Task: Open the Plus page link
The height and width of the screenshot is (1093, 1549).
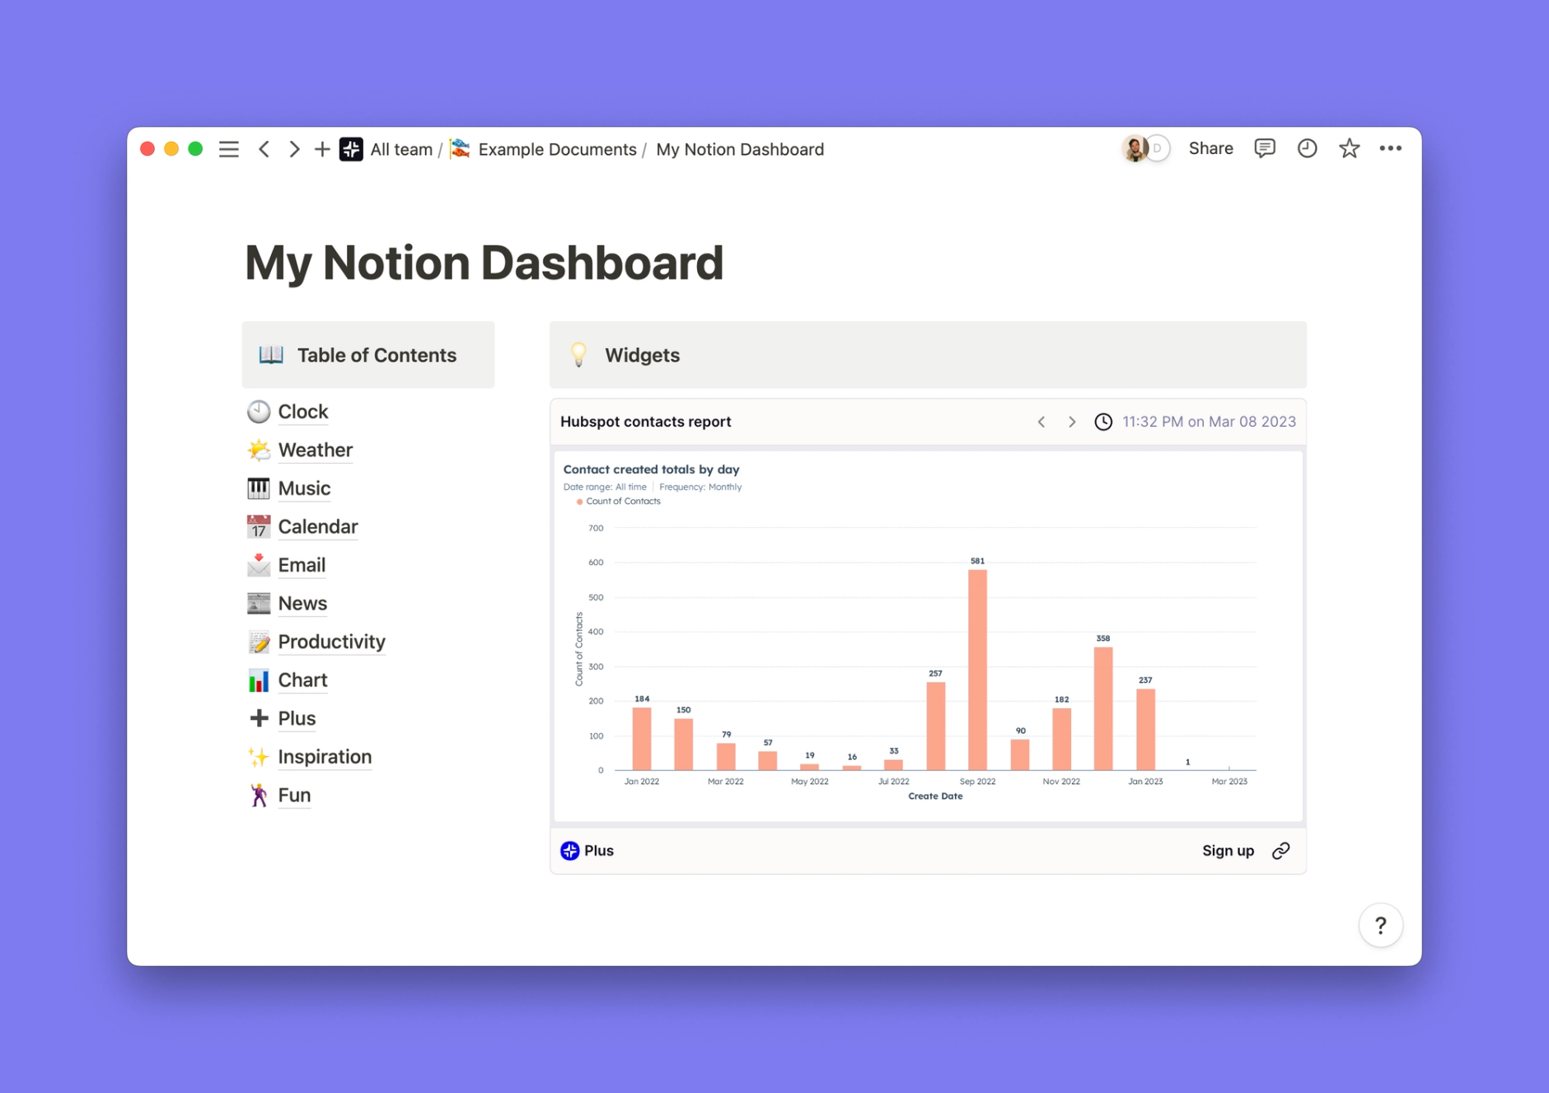Action: click(x=297, y=718)
